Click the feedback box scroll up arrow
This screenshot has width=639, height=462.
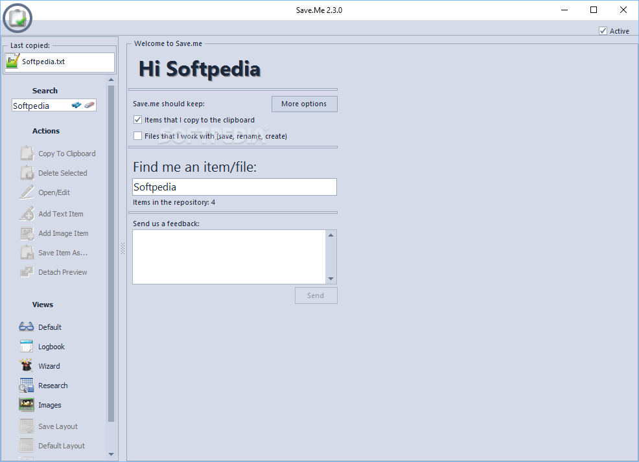(331, 235)
